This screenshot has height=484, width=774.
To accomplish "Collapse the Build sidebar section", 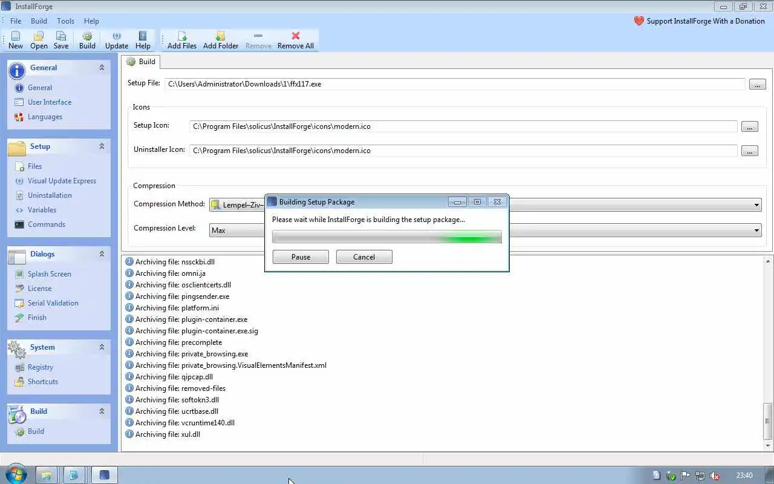I will [x=102, y=411].
